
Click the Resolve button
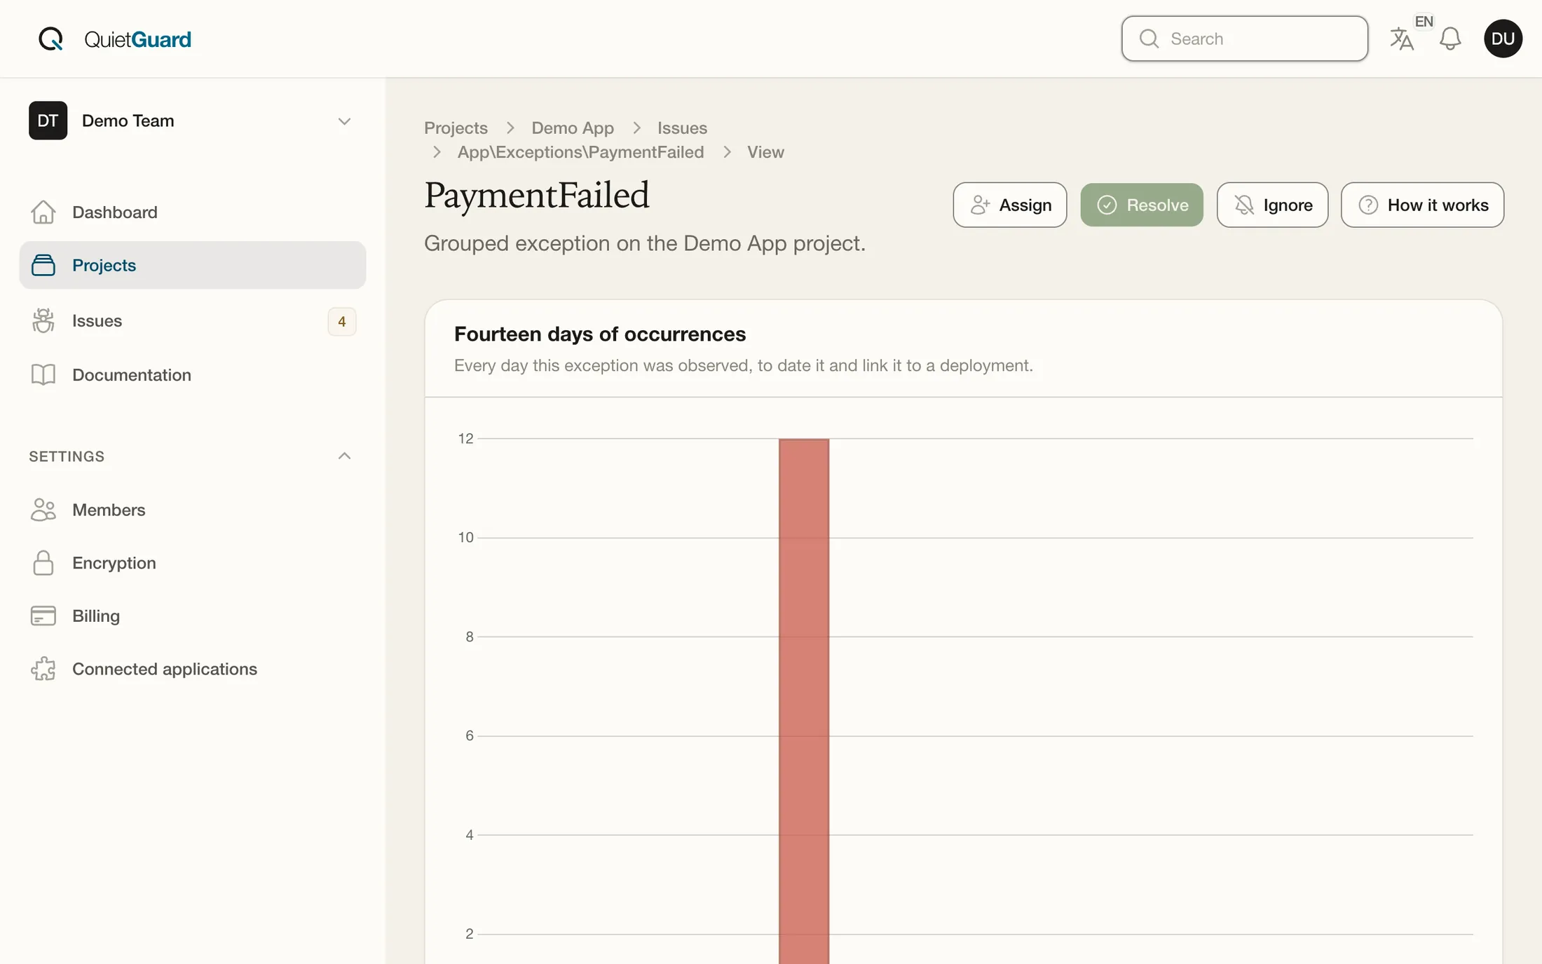(x=1141, y=205)
